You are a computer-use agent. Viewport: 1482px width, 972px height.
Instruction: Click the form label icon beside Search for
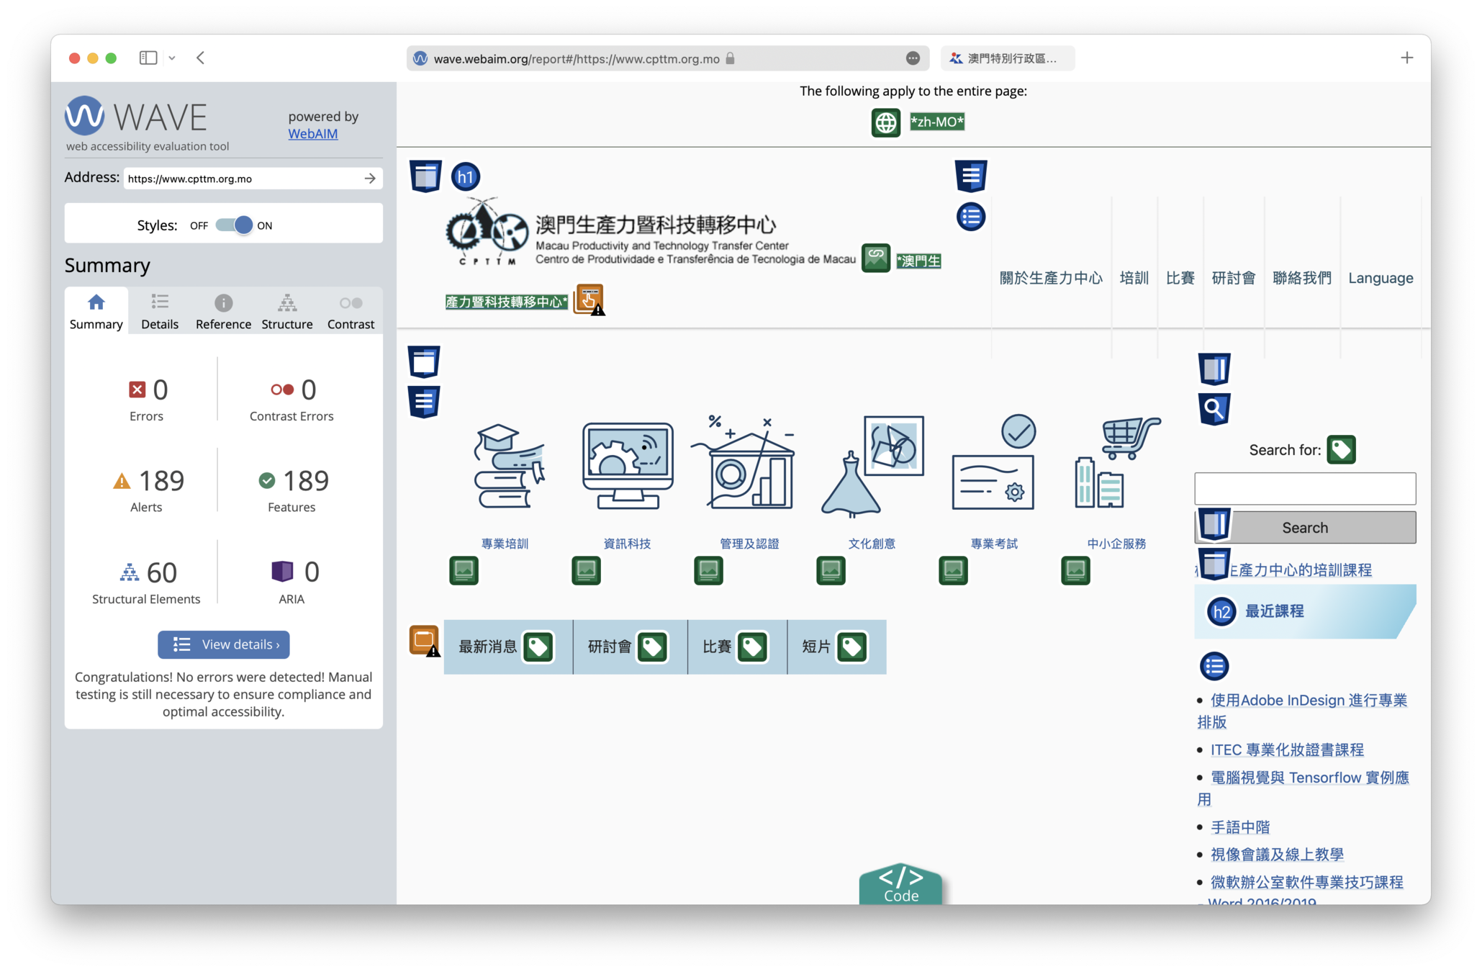[1341, 450]
